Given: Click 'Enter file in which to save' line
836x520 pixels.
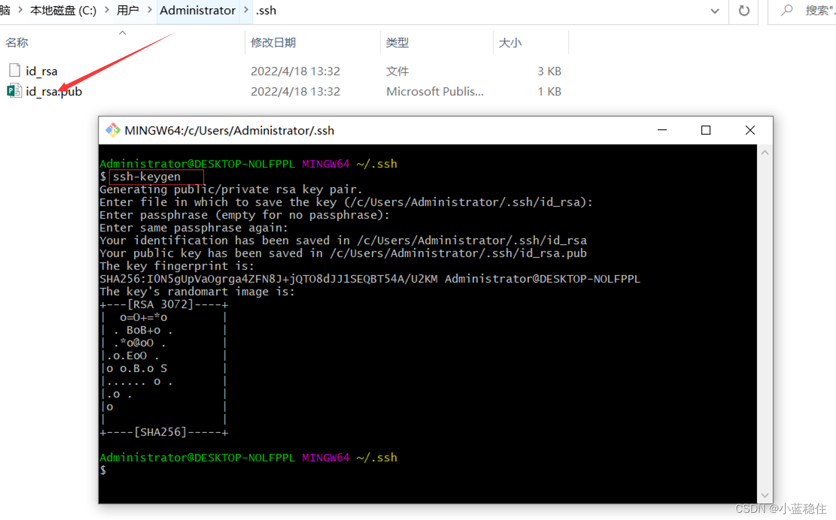Looking at the screenshot, I should (x=347, y=202).
